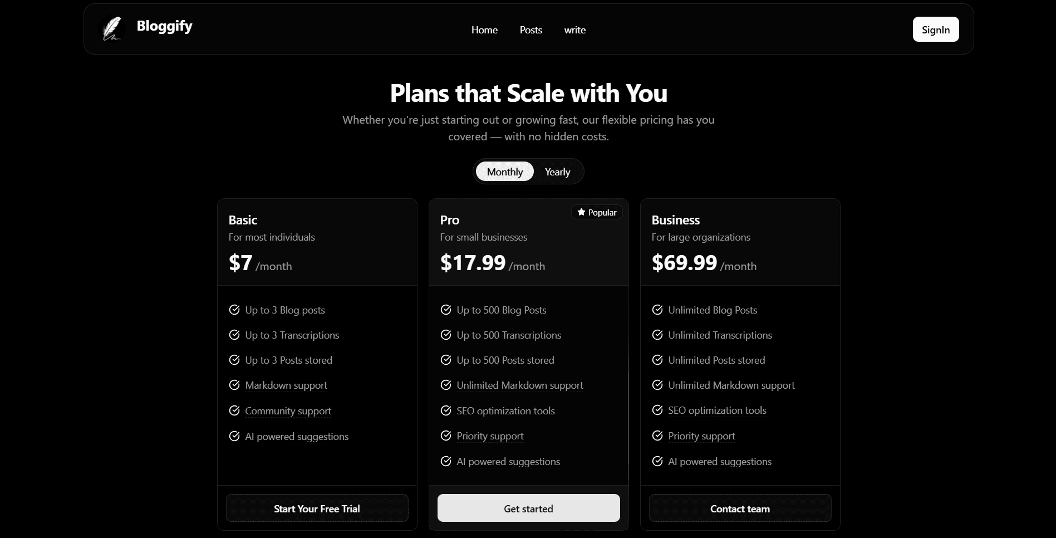The image size is (1056, 538).
Task: Contact team for the Business plan
Action: pos(739,508)
